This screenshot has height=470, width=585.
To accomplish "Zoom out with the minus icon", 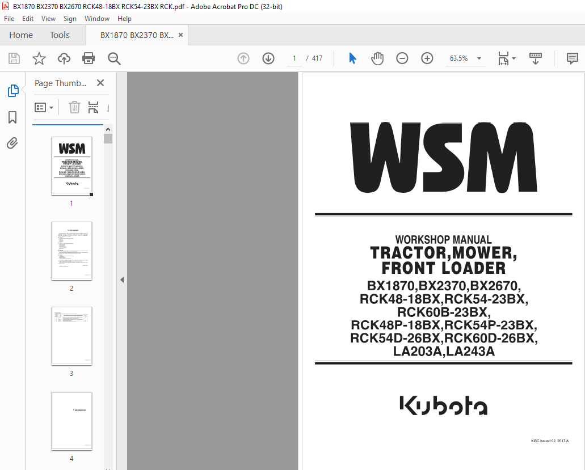I will tap(402, 58).
